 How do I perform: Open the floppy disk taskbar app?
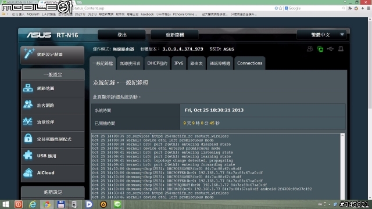[60, 204]
